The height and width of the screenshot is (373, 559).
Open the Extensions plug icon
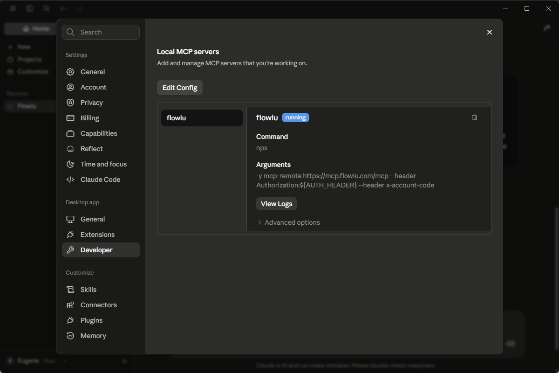point(70,235)
